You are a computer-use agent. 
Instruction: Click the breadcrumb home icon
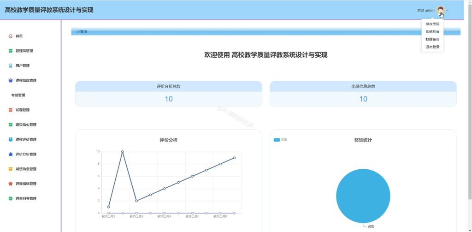[78, 31]
